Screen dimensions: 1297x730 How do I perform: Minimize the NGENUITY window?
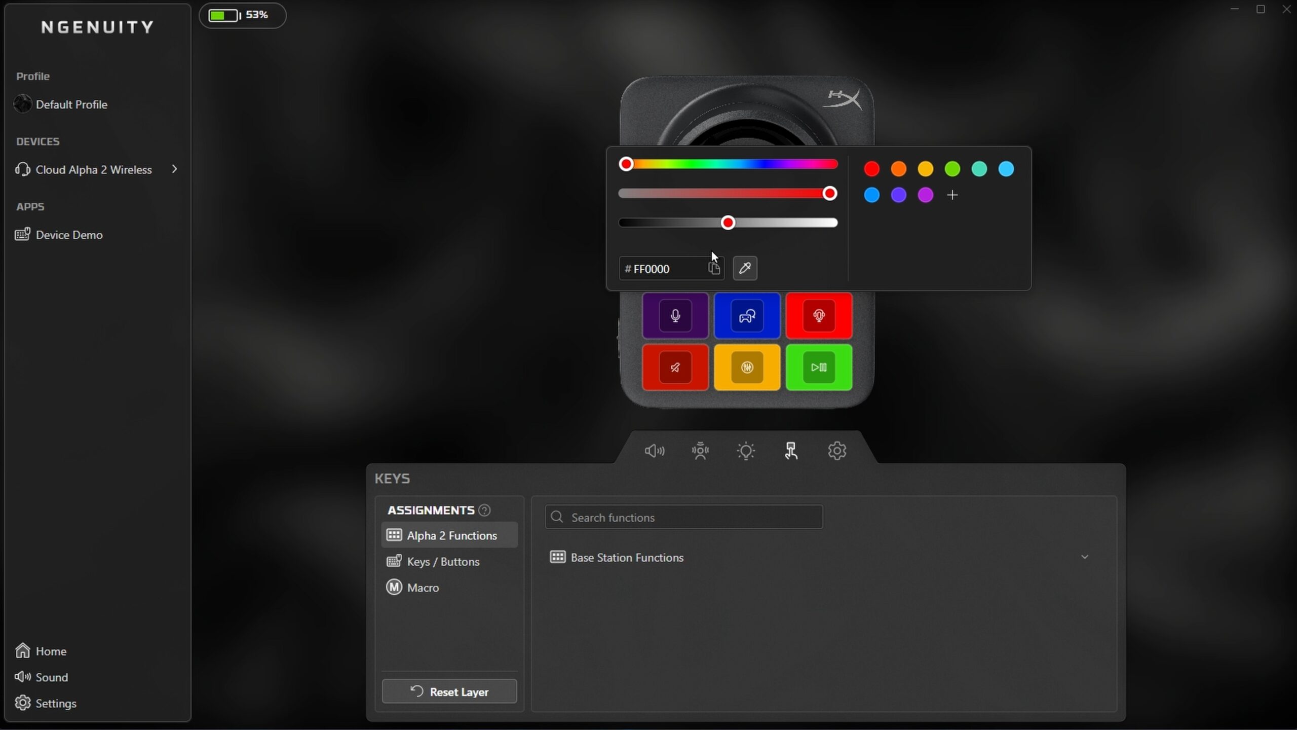pyautogui.click(x=1235, y=10)
